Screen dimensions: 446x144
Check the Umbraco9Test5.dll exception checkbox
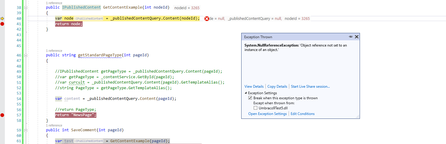pyautogui.click(x=255, y=108)
